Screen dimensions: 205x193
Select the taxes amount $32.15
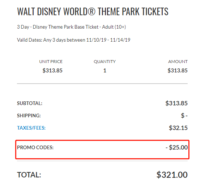click(178, 128)
